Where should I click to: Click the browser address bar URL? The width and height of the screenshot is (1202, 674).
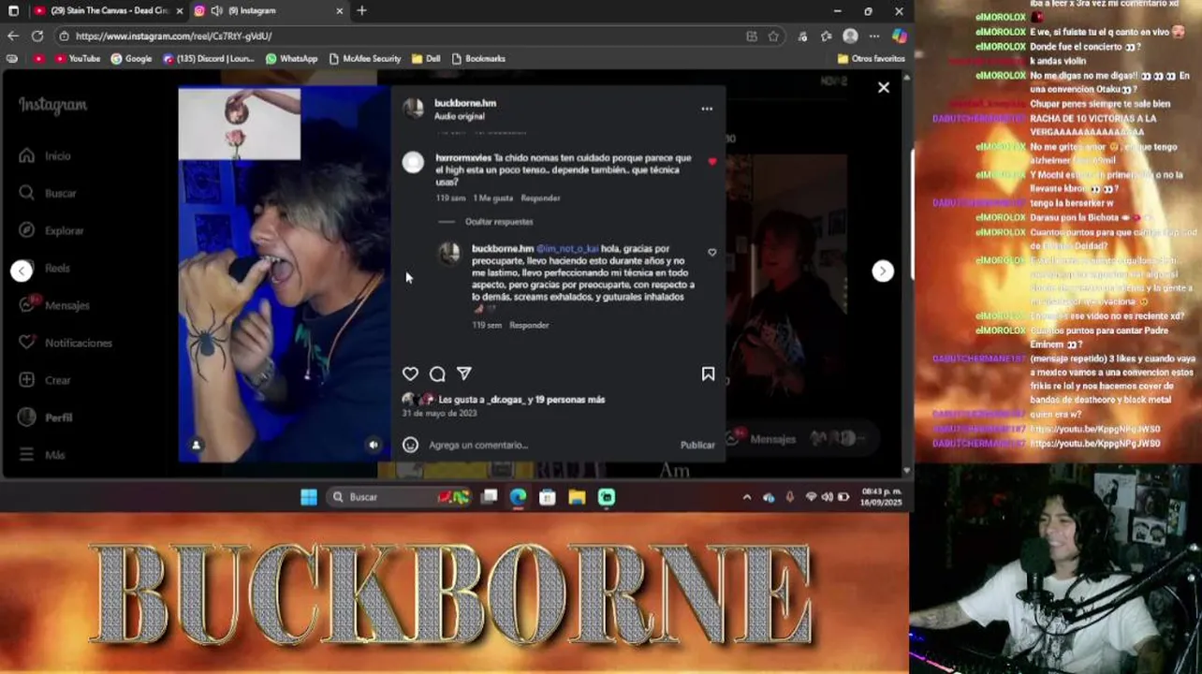(x=174, y=37)
